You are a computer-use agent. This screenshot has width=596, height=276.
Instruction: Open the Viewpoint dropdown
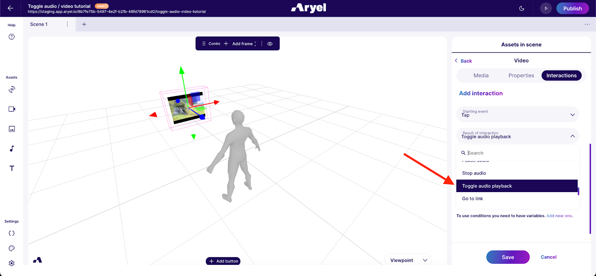[x=408, y=260]
